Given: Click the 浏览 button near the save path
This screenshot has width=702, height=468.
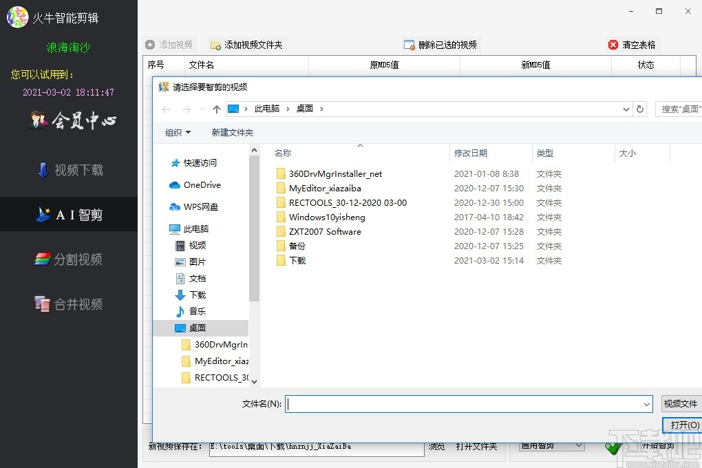Looking at the screenshot, I should click(436, 445).
